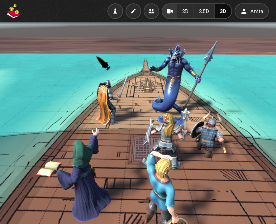
Task: Select the 3D view mode
Action: tap(223, 11)
